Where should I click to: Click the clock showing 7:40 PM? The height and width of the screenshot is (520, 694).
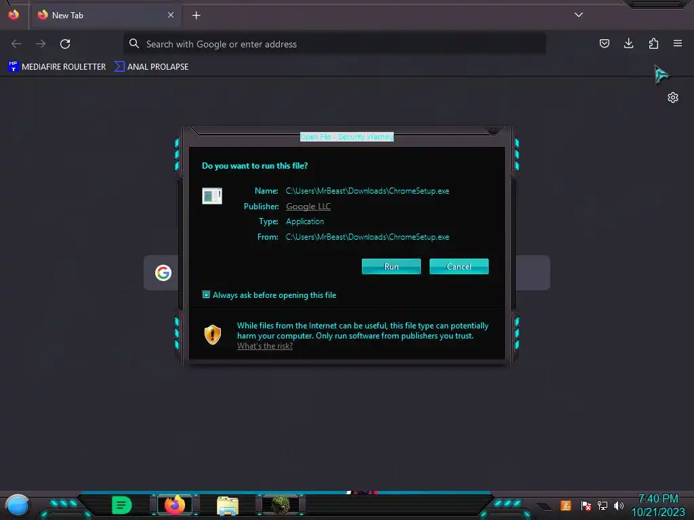point(657,498)
